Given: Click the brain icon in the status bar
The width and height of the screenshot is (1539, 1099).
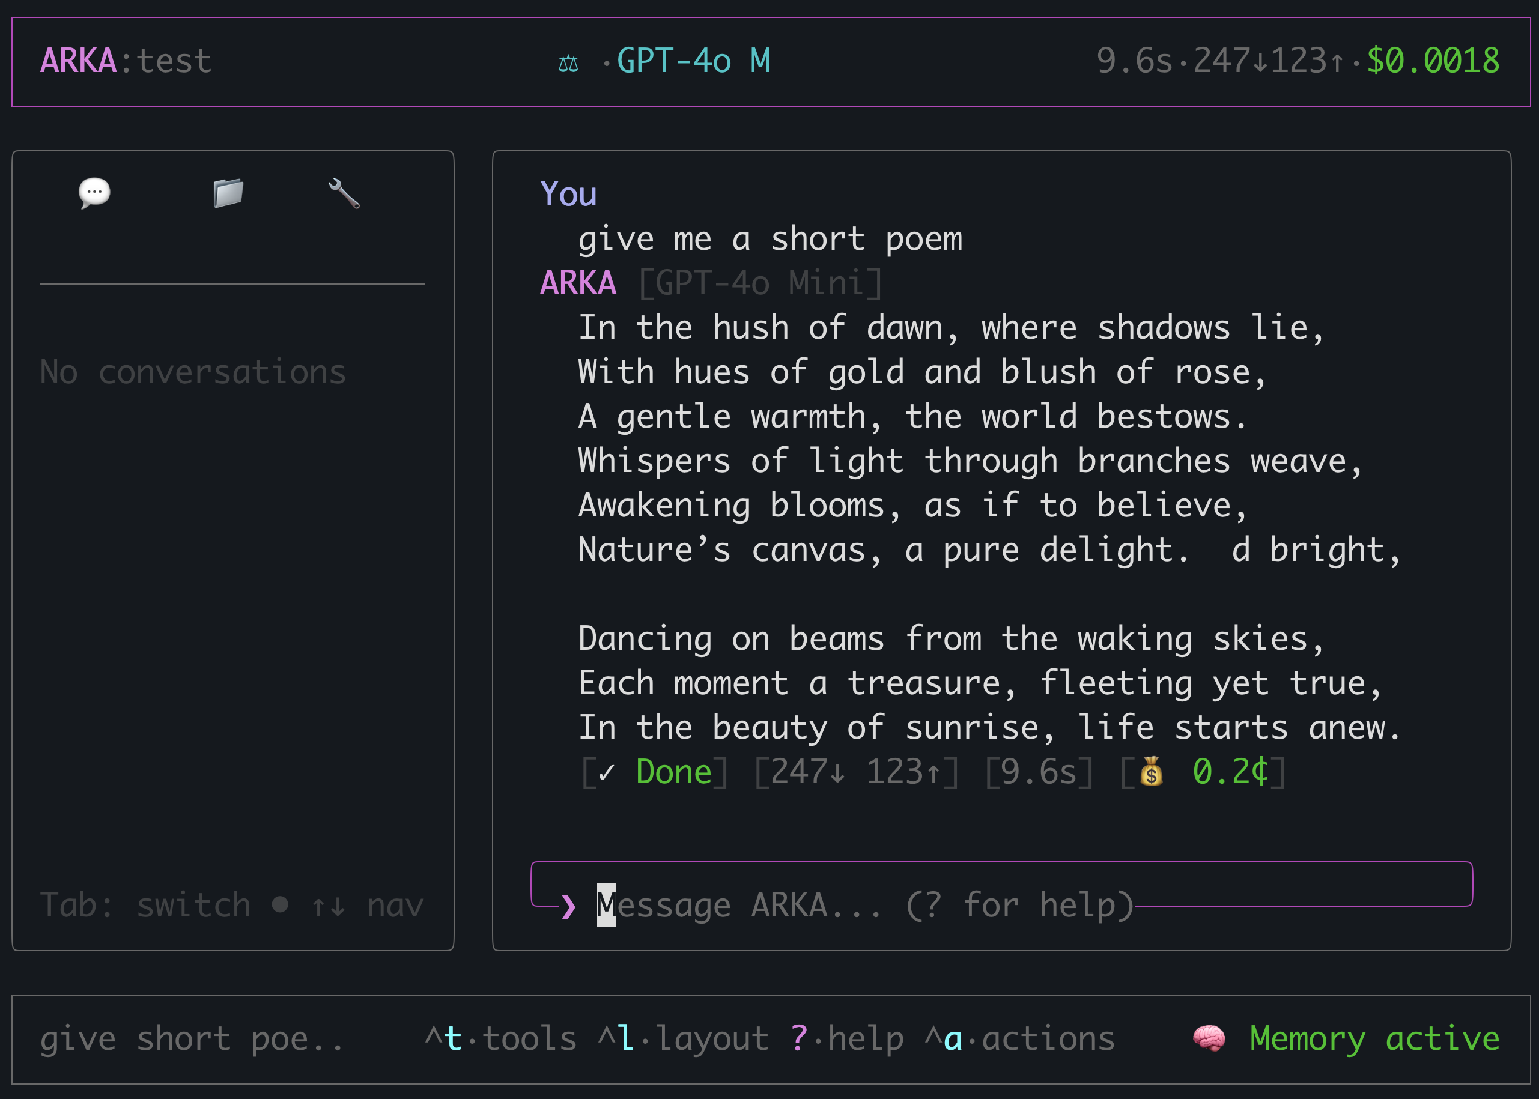Looking at the screenshot, I should (1209, 1037).
